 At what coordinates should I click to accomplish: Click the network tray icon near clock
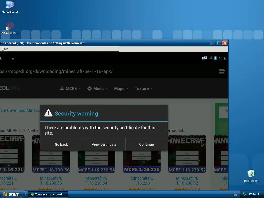[245, 194]
